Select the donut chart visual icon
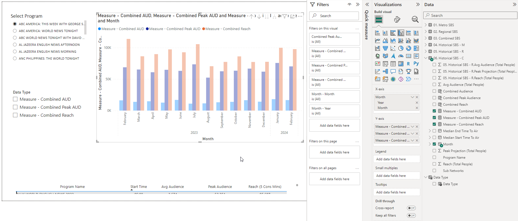 coord(409,49)
